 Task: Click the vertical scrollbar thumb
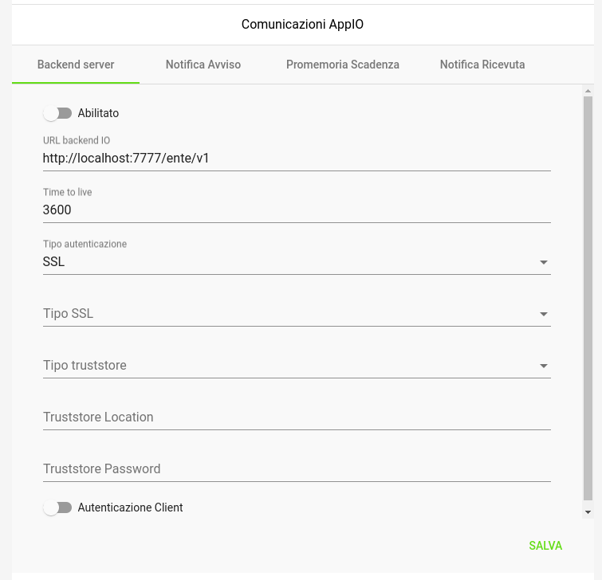pos(588,299)
